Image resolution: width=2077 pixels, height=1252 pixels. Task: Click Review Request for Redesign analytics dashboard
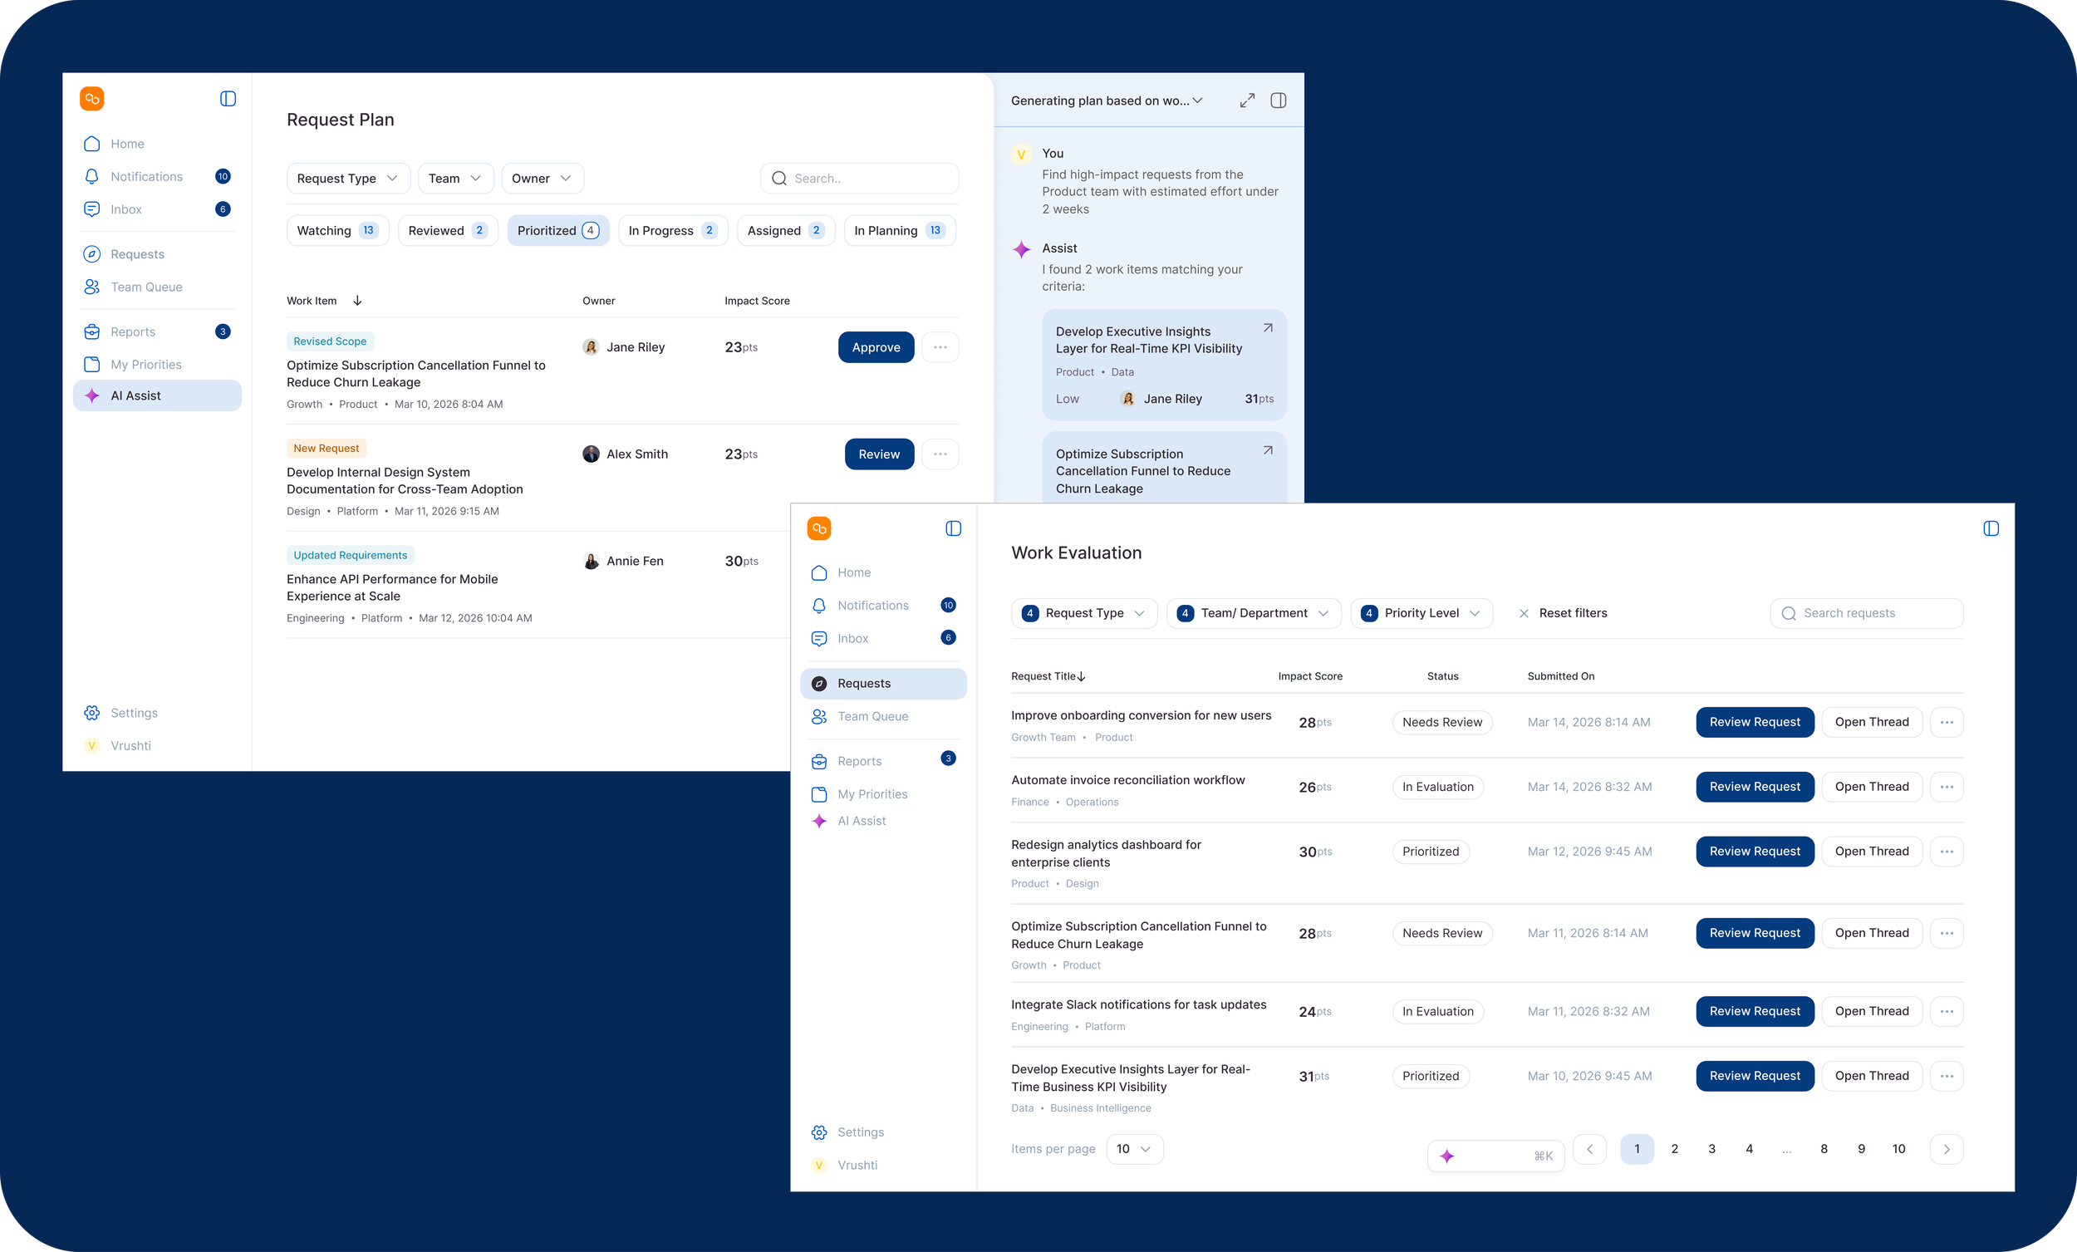1755,852
